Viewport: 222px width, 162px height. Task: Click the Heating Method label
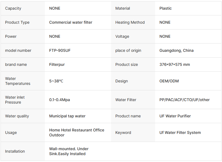coord(130,22)
